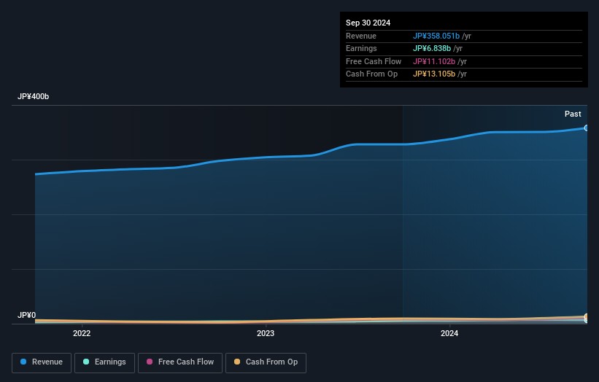Click the blue Revenue legend dot

[24, 362]
